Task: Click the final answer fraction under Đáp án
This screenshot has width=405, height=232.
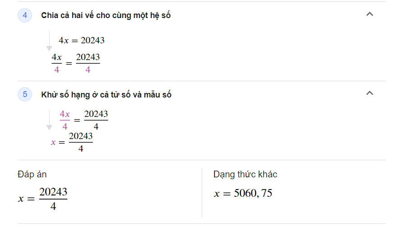Action: pos(53,199)
